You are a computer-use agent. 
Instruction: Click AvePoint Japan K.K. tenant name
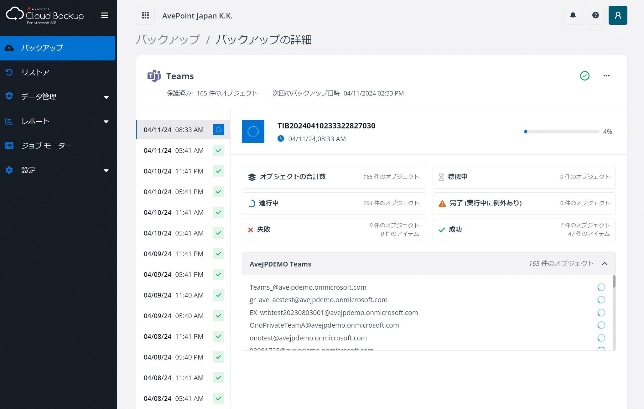[197, 16]
